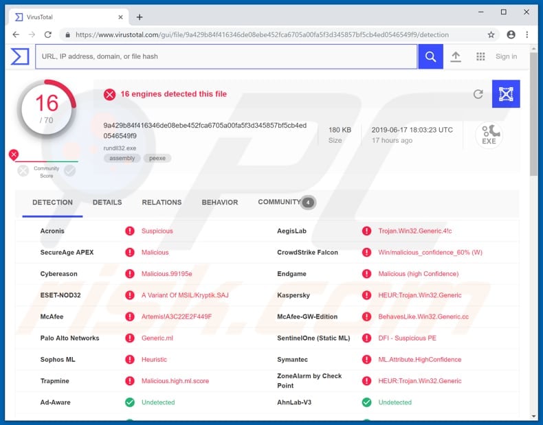Click the community score red marker

click(14, 154)
